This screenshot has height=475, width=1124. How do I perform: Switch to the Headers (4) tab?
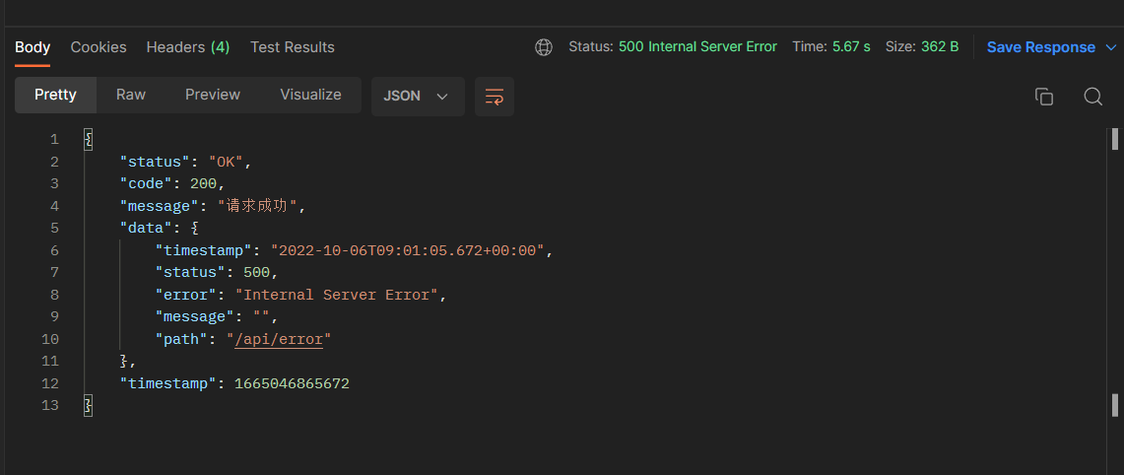click(x=187, y=47)
